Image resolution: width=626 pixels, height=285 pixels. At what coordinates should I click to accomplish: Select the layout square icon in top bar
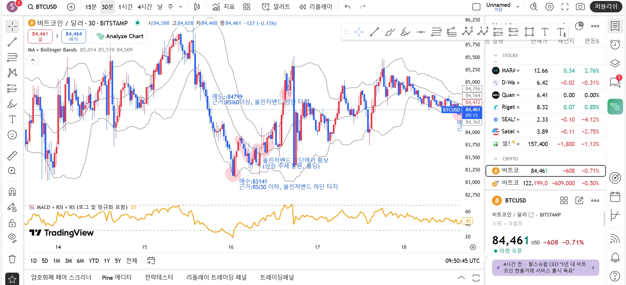pos(476,7)
